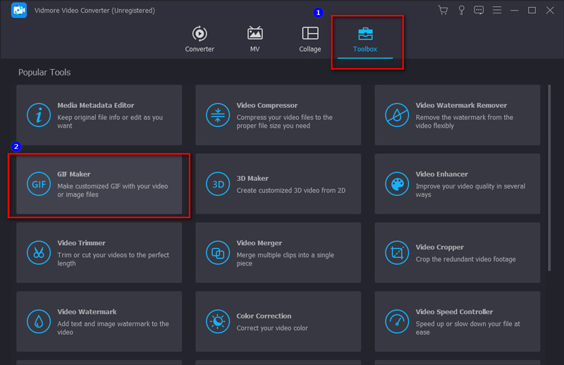Viewport: 564px width, 365px height.
Task: Click the Video Merger title
Action: click(x=259, y=243)
